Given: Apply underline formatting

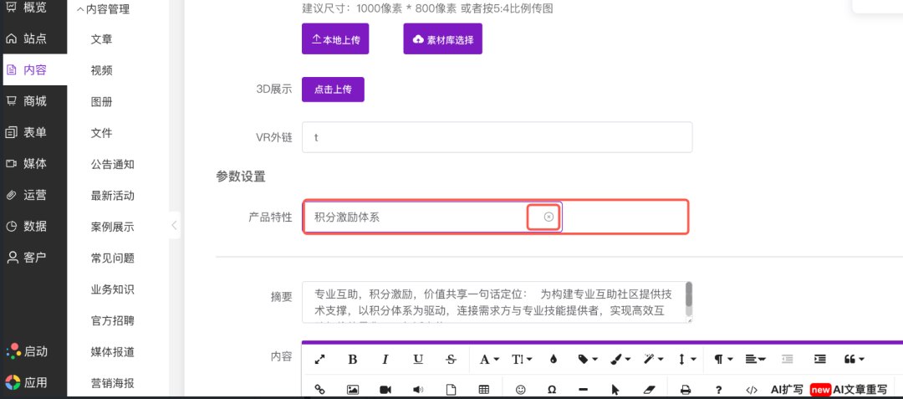Looking at the screenshot, I should point(418,360).
